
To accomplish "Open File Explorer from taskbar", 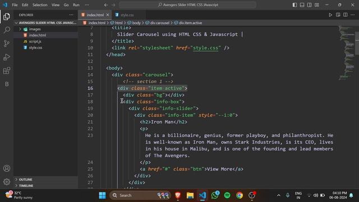I will point(190,195).
